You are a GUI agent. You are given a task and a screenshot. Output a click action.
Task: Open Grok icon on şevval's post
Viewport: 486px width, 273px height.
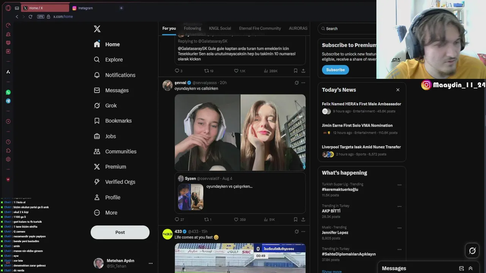297,83
